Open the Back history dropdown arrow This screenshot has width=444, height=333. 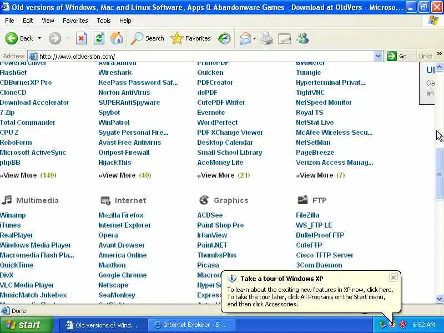pyautogui.click(x=39, y=38)
